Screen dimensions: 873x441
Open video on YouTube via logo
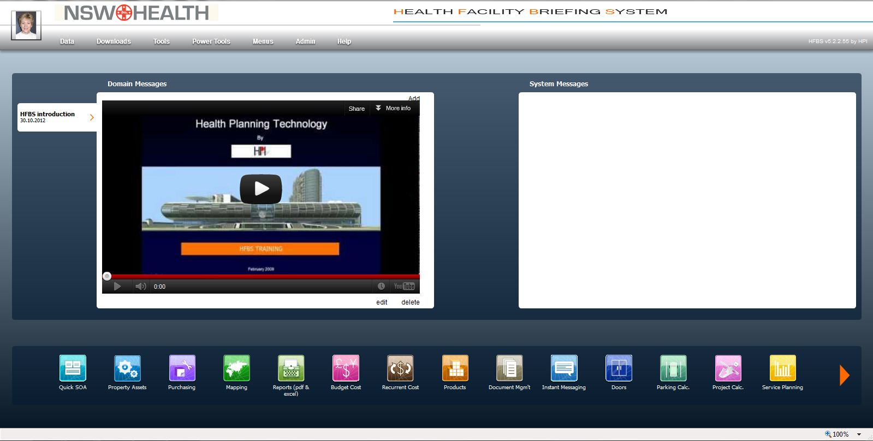(x=404, y=286)
